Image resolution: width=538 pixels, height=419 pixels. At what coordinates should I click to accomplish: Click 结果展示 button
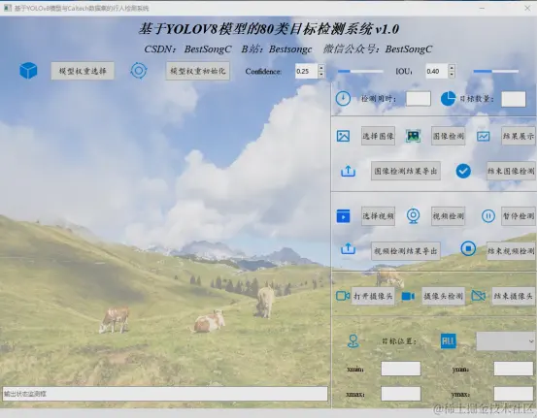pyautogui.click(x=519, y=136)
